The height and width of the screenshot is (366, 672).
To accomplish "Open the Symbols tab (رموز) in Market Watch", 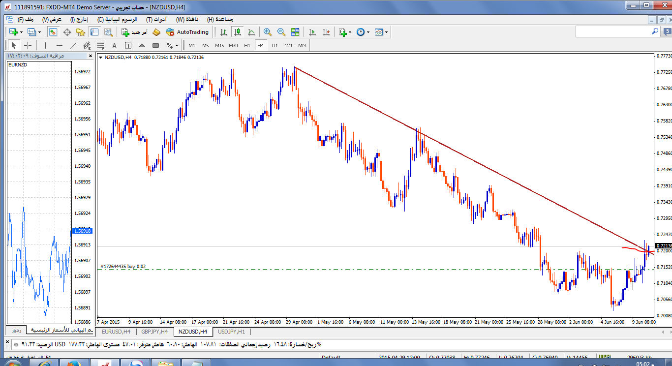I will click(16, 330).
